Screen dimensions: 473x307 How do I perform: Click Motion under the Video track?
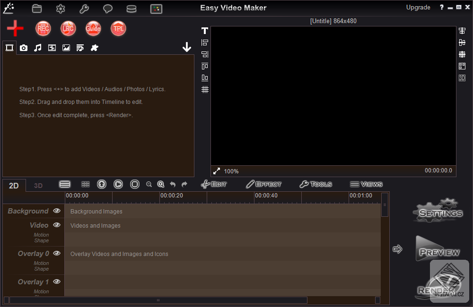click(x=41, y=235)
